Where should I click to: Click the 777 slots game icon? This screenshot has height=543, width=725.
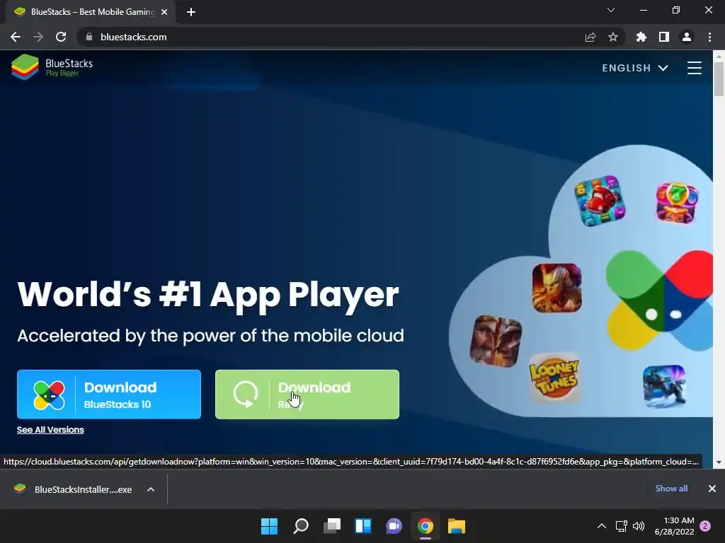pyautogui.click(x=677, y=203)
